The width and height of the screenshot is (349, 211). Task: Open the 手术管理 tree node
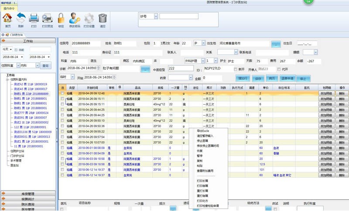coord(16,160)
